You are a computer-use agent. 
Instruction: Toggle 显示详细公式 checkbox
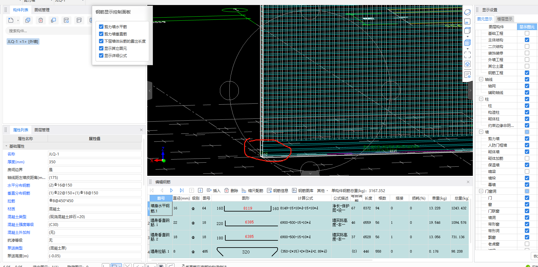pyautogui.click(x=101, y=55)
